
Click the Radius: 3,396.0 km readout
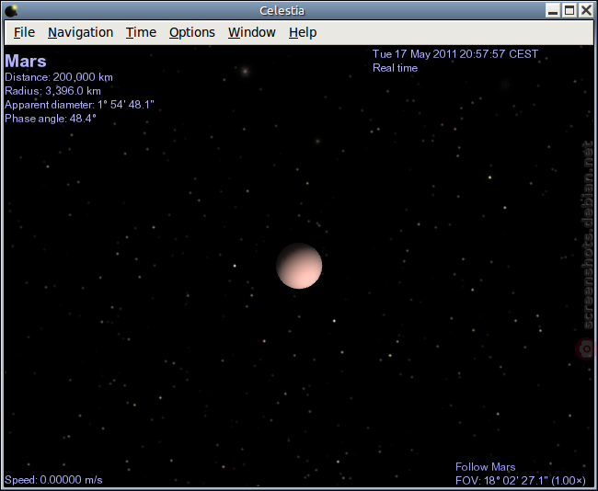[52, 91]
